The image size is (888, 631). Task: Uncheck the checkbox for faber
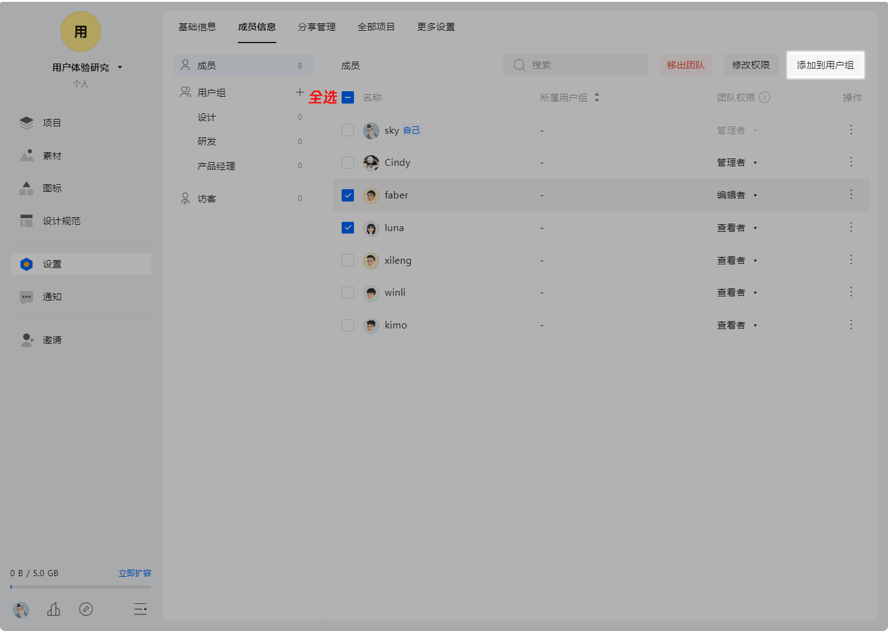point(348,195)
